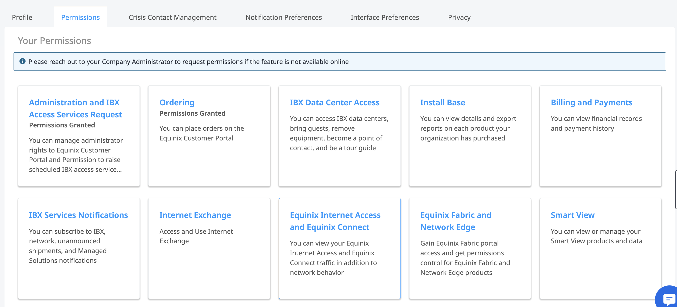Viewport: 677px width, 307px height.
Task: Click 'You can view financial records' text
Action: 596,123
